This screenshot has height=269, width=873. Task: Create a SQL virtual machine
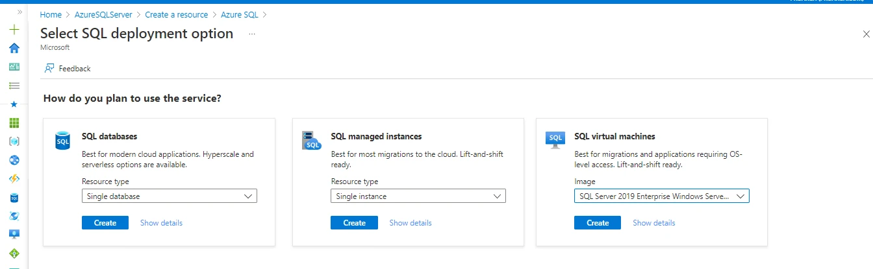click(598, 222)
